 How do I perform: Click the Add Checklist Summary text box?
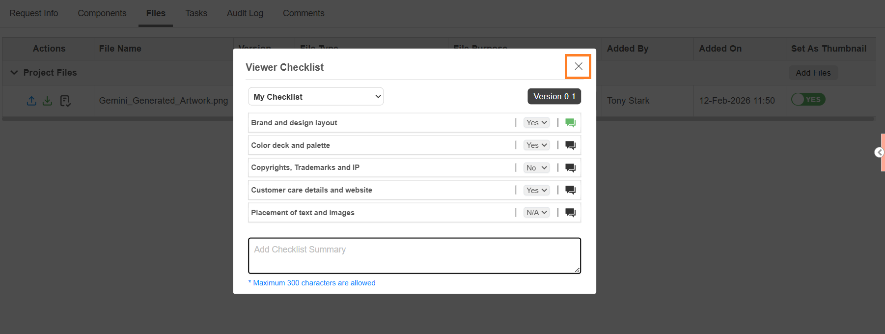[x=414, y=255]
